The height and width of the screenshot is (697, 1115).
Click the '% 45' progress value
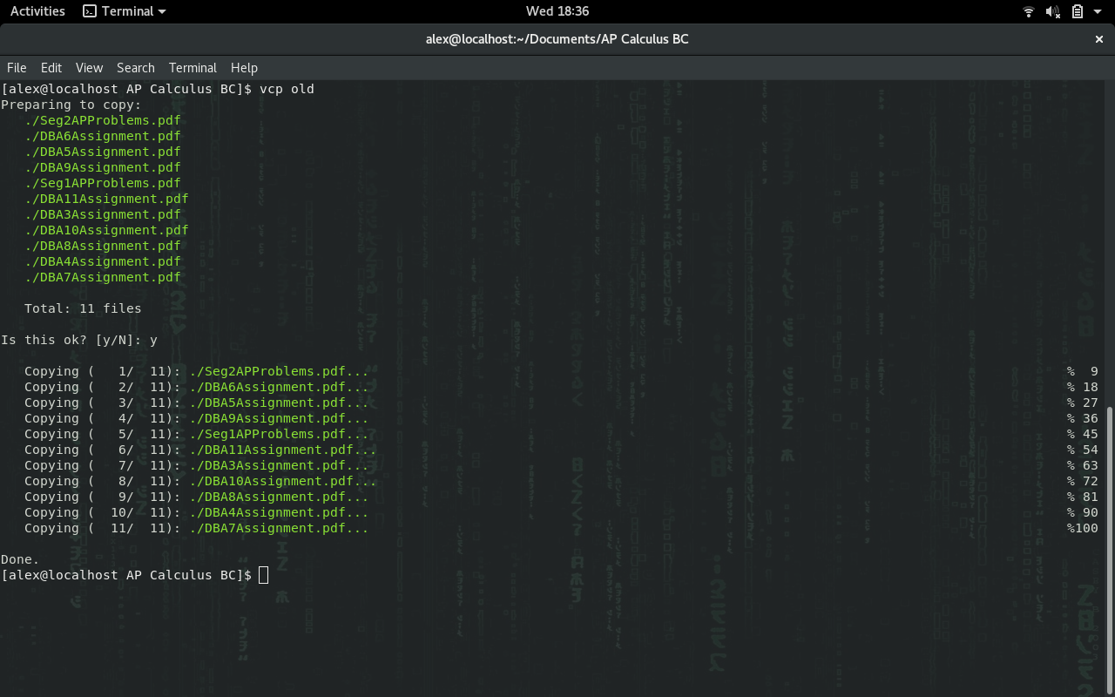pyautogui.click(x=1083, y=434)
